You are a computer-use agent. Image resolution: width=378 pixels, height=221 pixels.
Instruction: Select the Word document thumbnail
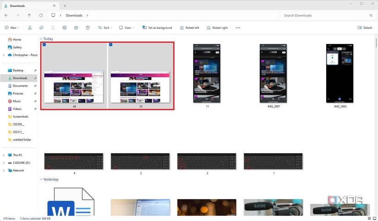tap(71, 202)
